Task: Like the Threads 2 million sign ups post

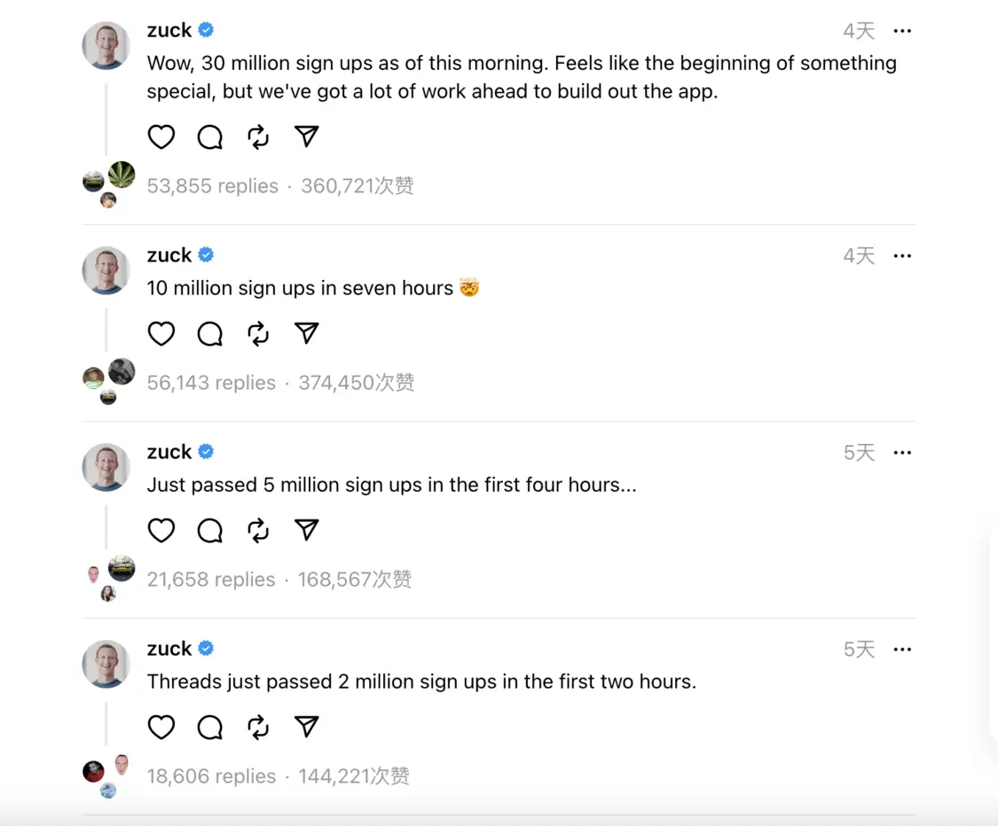Action: pyautogui.click(x=161, y=727)
